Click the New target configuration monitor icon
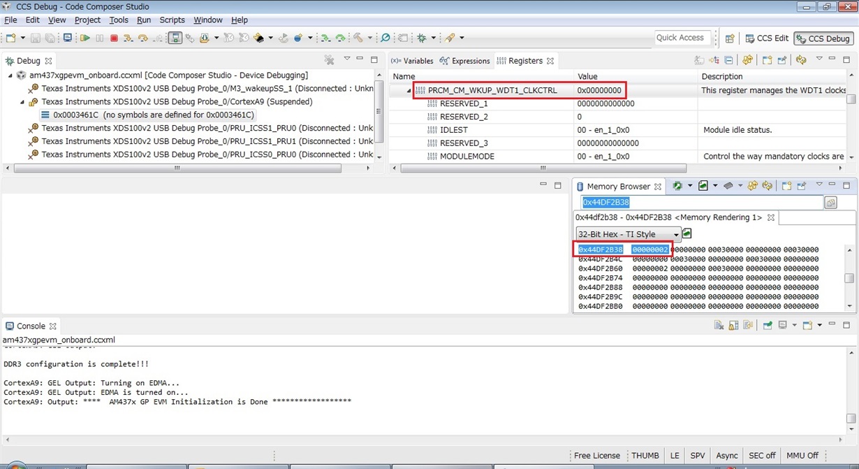 point(68,38)
